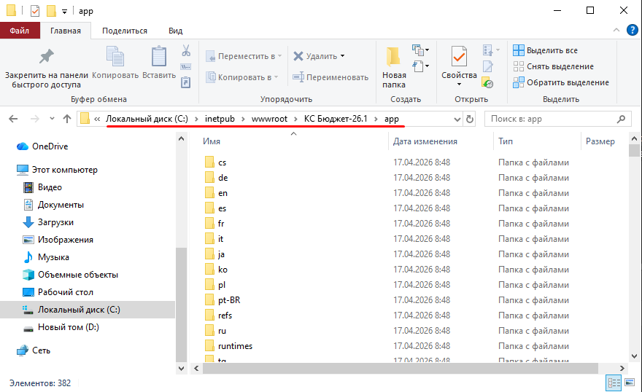Image resolution: width=642 pixels, height=392 pixels.
Task: Switch to Поделиться ribbon tab
Action: (x=125, y=31)
